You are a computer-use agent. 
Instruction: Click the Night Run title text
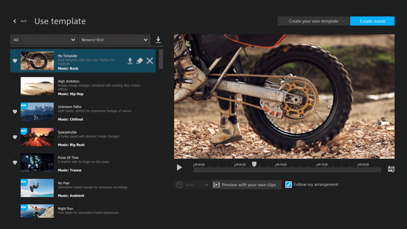66,209
